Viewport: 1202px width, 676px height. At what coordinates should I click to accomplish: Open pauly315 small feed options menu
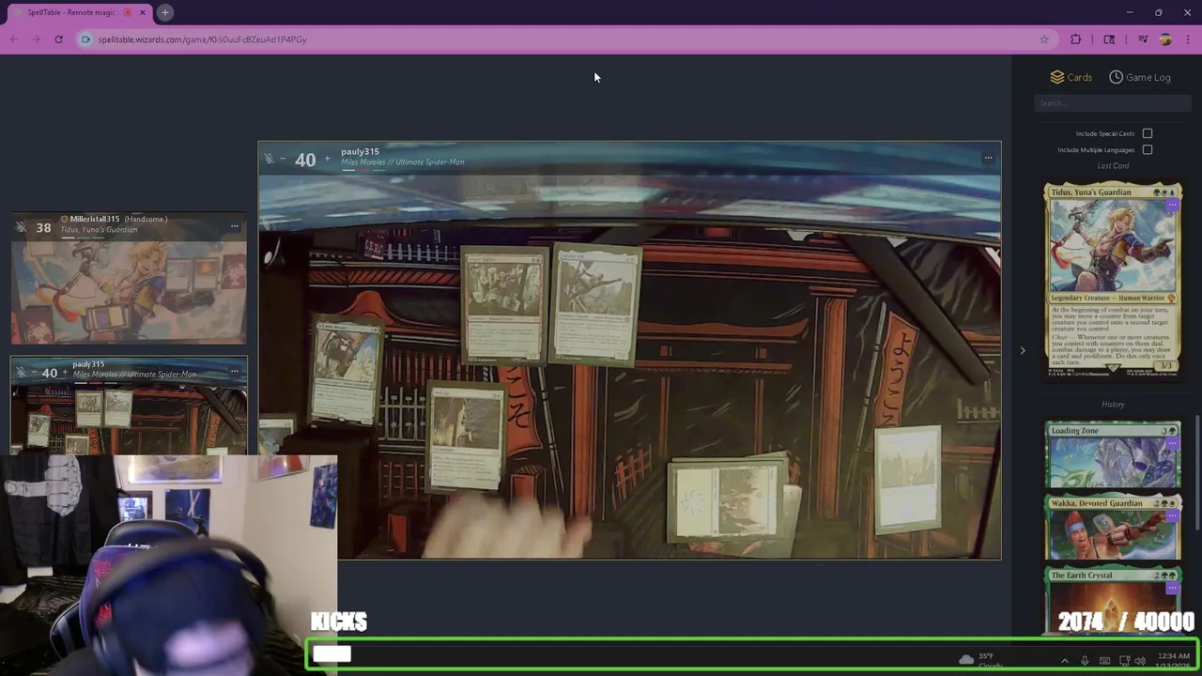click(235, 371)
